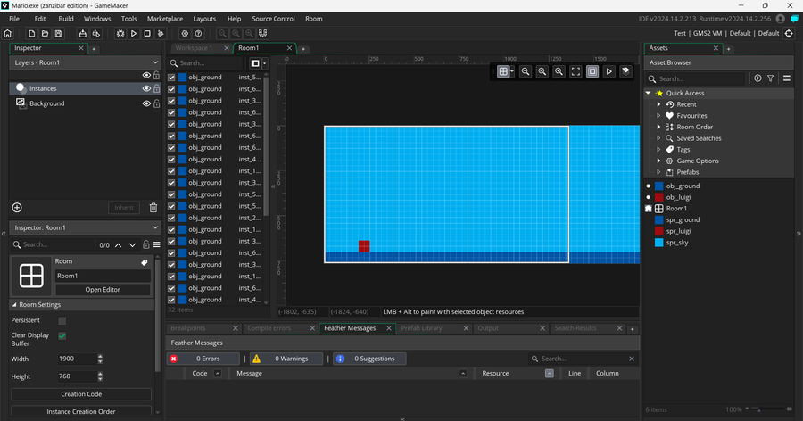Open Game Options gear icon in top toolbar

pyautogui.click(x=185, y=34)
